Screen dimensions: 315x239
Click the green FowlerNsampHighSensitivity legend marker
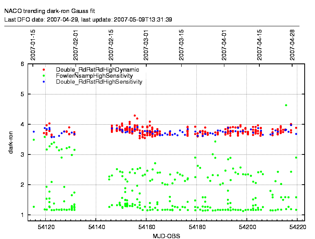[x=44, y=75]
